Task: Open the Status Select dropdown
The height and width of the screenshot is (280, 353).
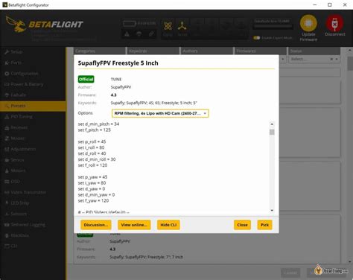Action: point(314,59)
